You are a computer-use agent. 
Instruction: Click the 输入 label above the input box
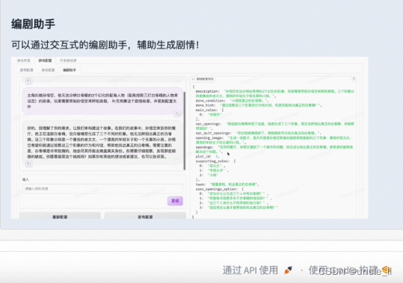click(x=25, y=180)
